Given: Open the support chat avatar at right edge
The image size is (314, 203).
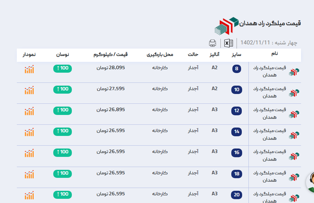Looking at the screenshot, I should (x=310, y=182).
